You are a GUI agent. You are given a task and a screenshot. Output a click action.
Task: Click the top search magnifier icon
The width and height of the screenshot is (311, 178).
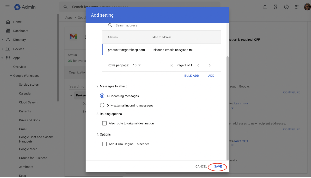point(65,7)
